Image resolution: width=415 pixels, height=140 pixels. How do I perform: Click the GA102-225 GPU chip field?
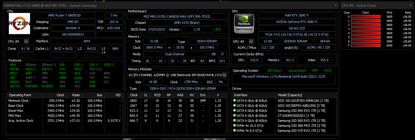pos(297,28)
